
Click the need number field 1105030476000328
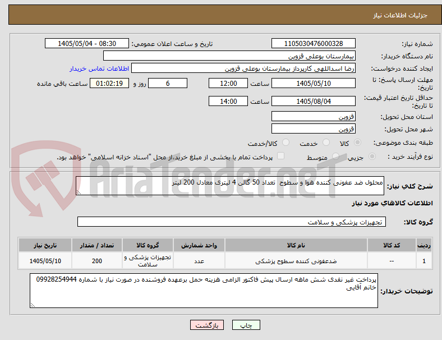[x=313, y=43]
